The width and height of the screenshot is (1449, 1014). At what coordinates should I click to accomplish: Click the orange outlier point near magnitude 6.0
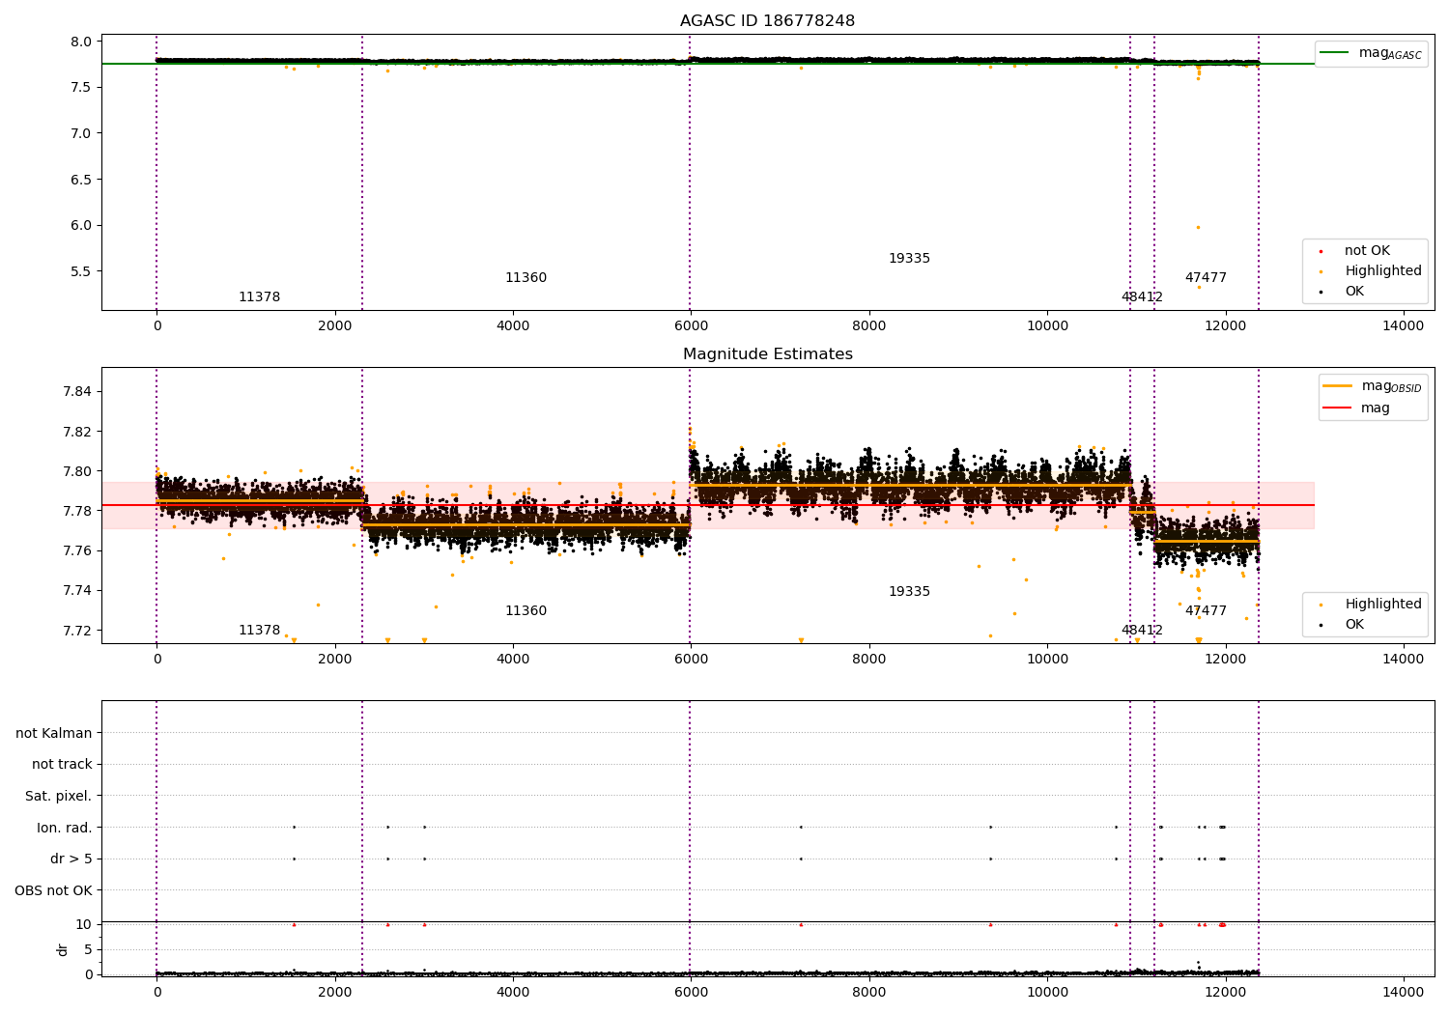pyautogui.click(x=1198, y=227)
